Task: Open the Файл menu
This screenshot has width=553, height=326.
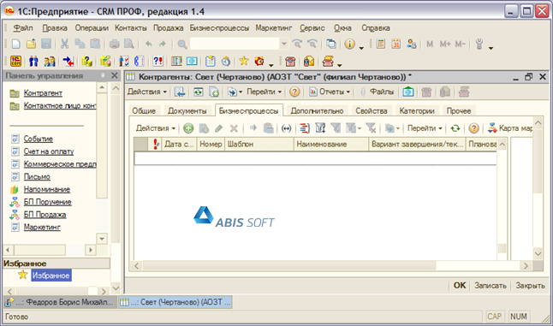Action: coord(23,28)
